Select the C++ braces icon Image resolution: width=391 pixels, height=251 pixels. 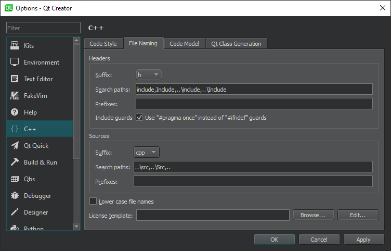click(15, 129)
